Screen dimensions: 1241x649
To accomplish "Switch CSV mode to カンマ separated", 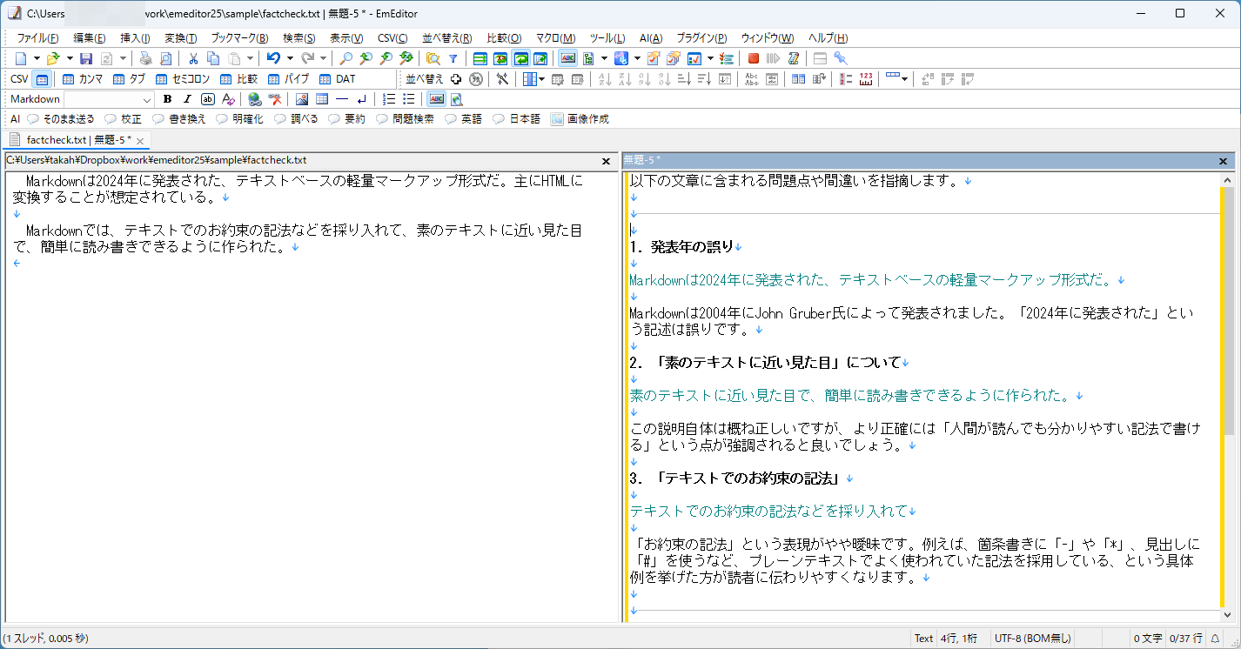I will [x=84, y=78].
